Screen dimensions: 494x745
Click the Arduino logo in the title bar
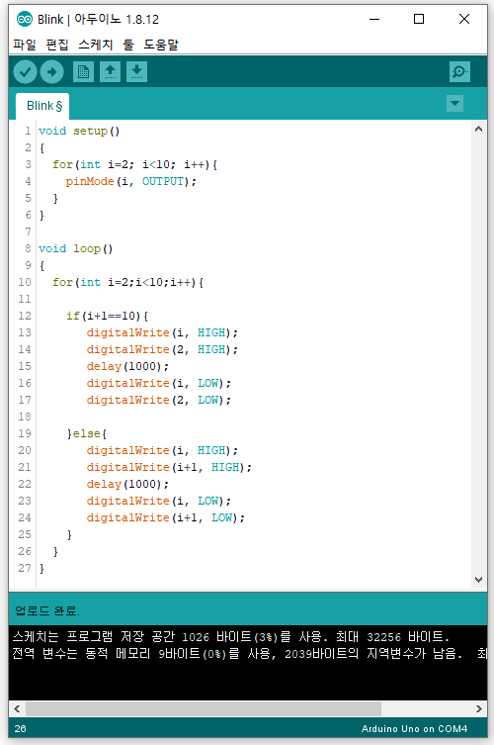(24, 19)
